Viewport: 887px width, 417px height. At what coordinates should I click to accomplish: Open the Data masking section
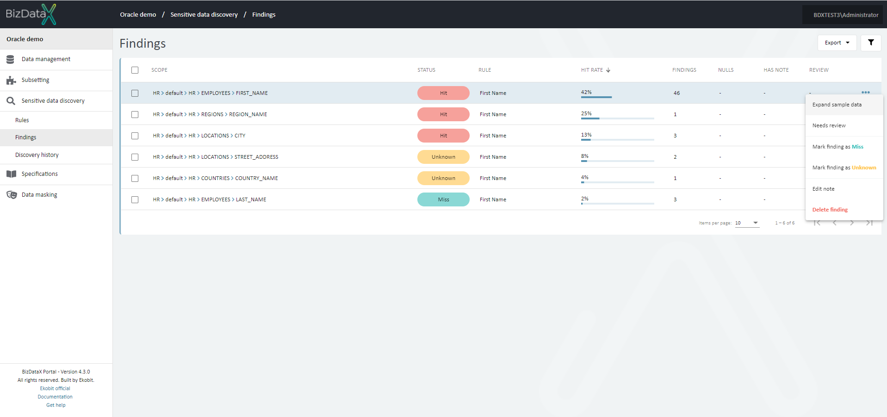point(56,195)
